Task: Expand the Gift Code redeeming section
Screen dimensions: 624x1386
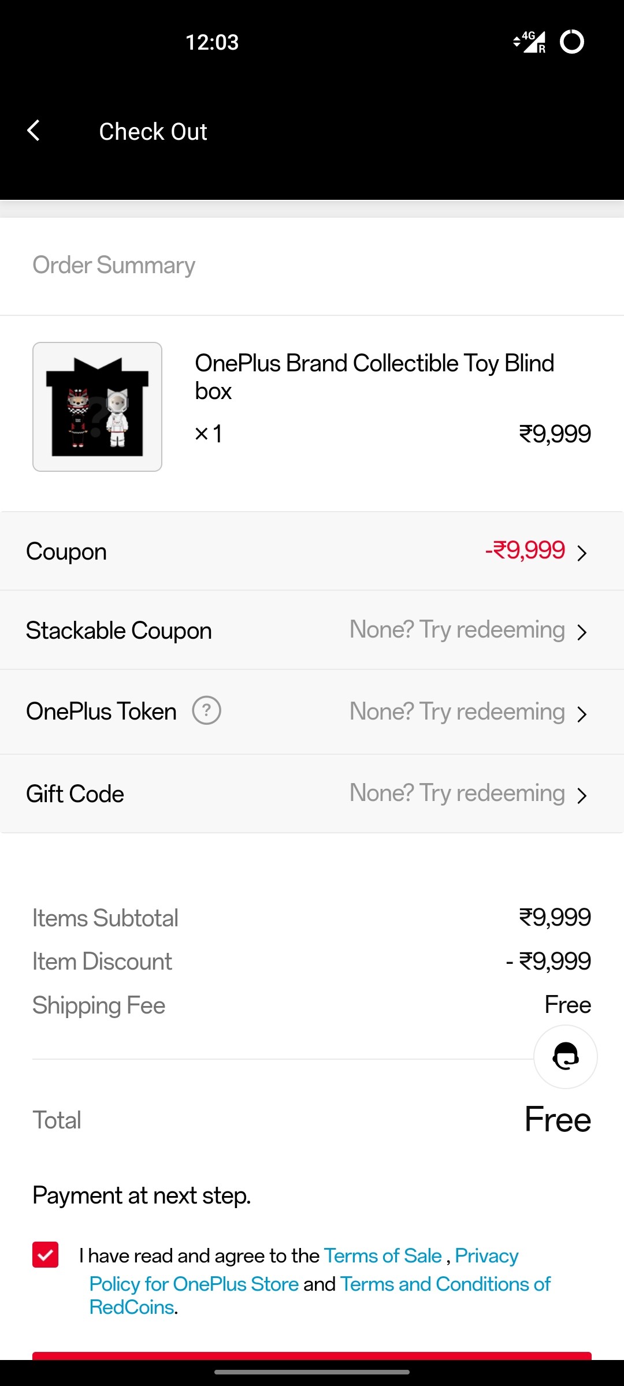Action: point(312,793)
